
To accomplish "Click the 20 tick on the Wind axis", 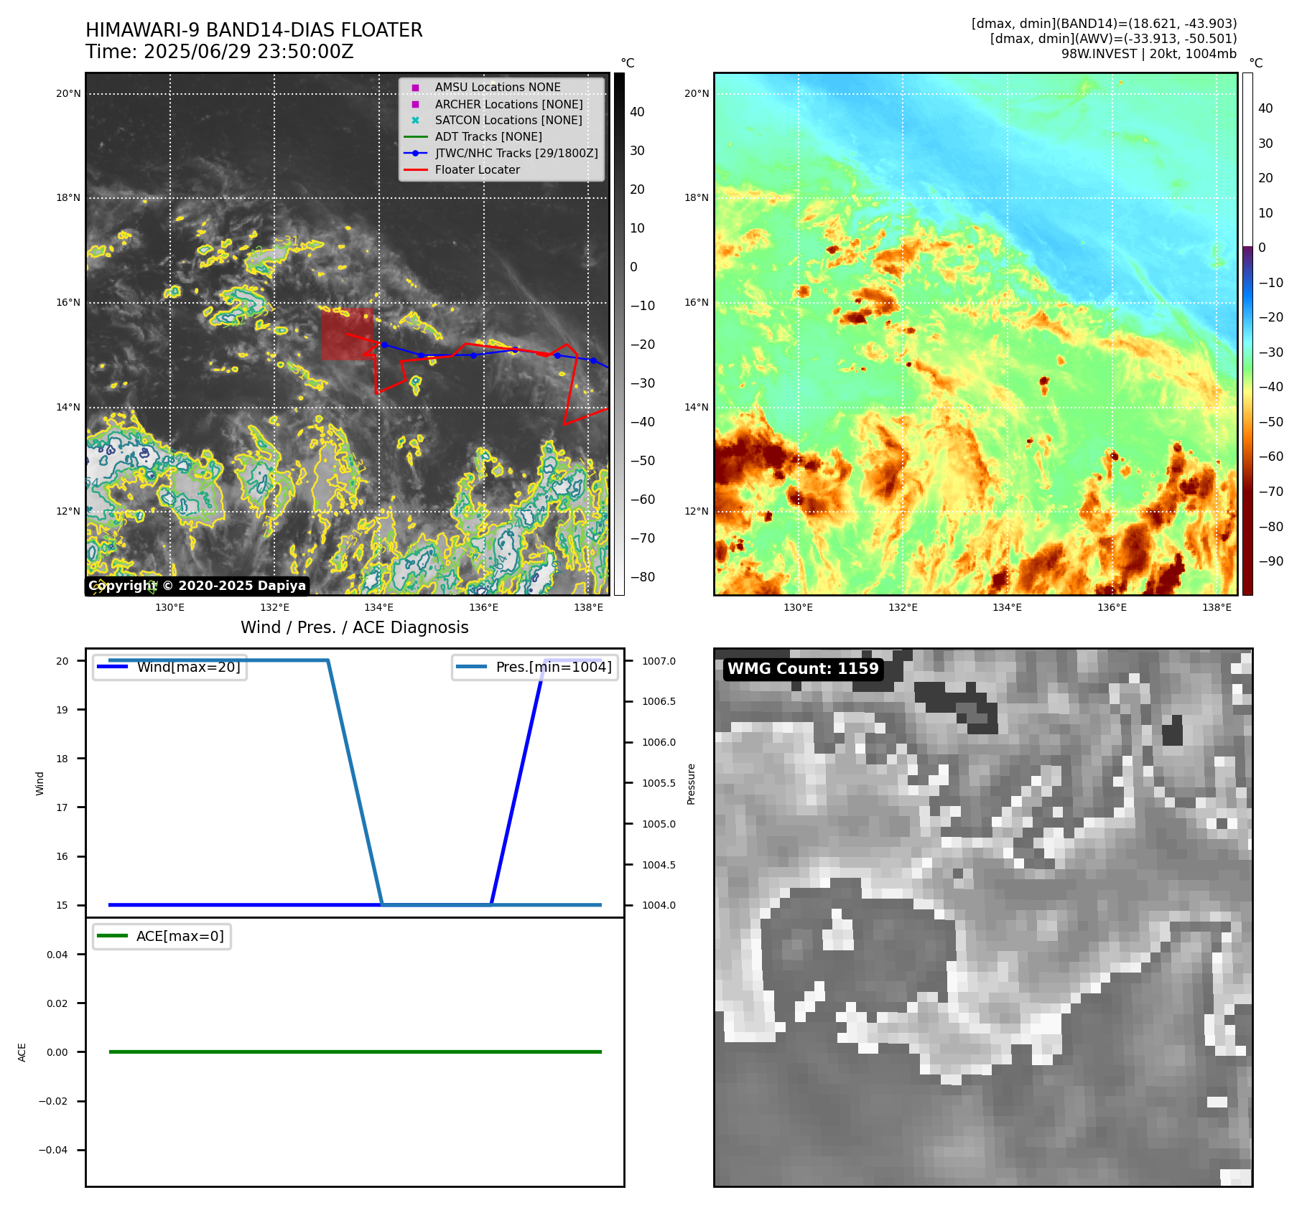I will click(62, 661).
